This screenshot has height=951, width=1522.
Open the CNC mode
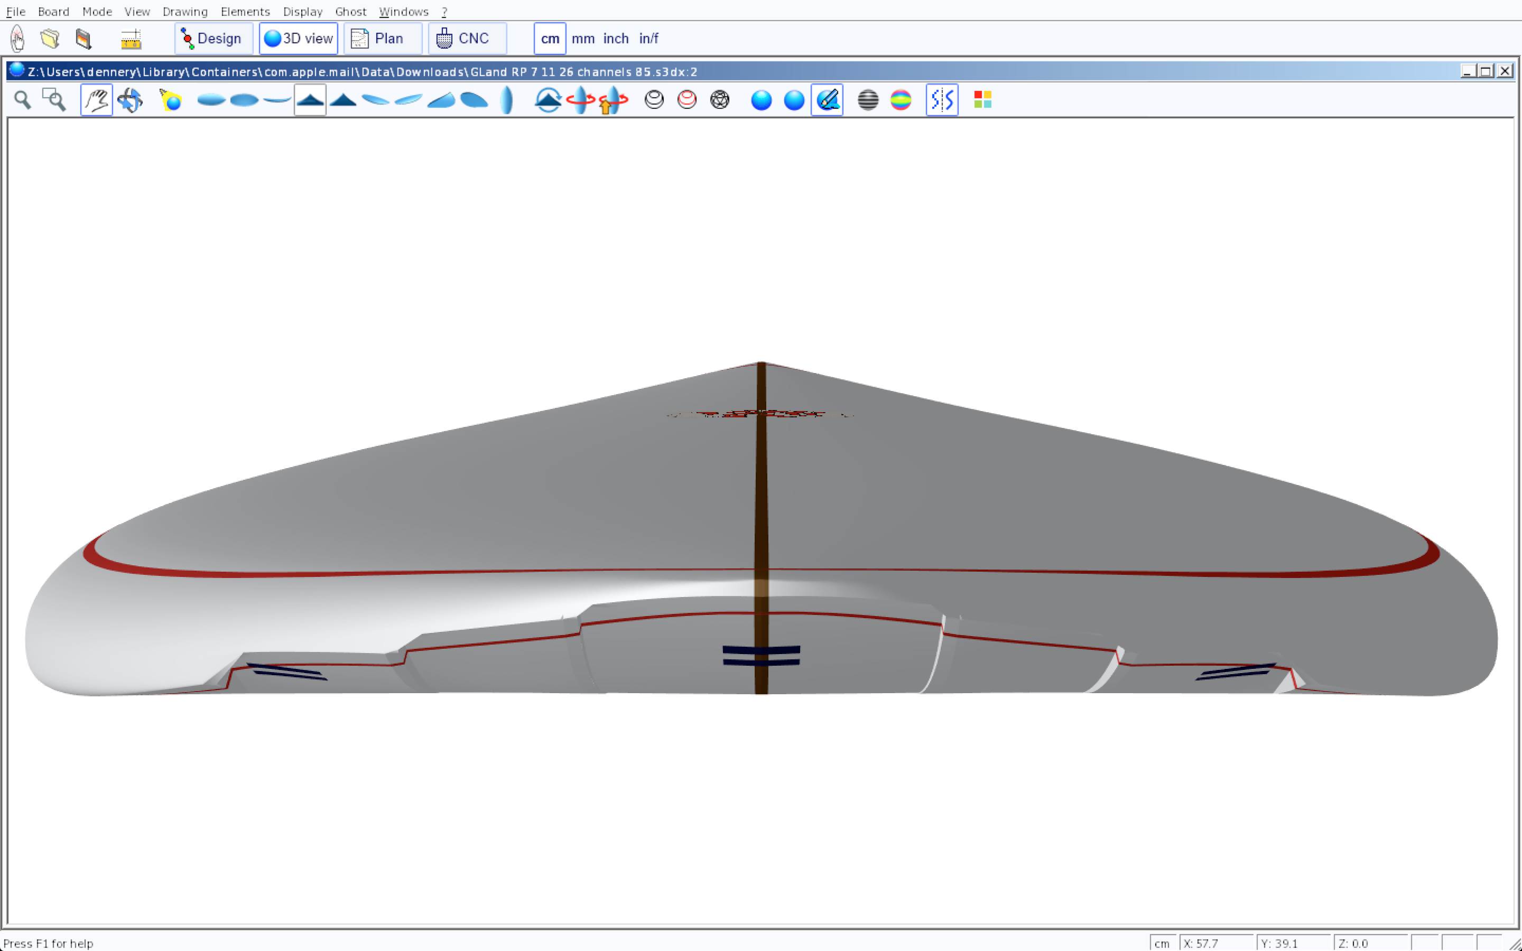coord(467,39)
